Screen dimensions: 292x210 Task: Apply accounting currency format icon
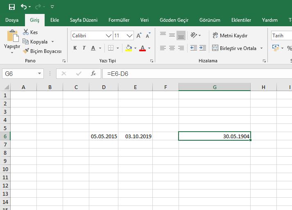tap(276, 48)
